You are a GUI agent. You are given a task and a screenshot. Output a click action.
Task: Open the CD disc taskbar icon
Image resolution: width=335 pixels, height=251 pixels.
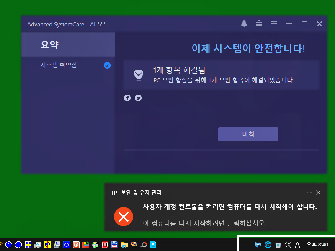[95, 245]
